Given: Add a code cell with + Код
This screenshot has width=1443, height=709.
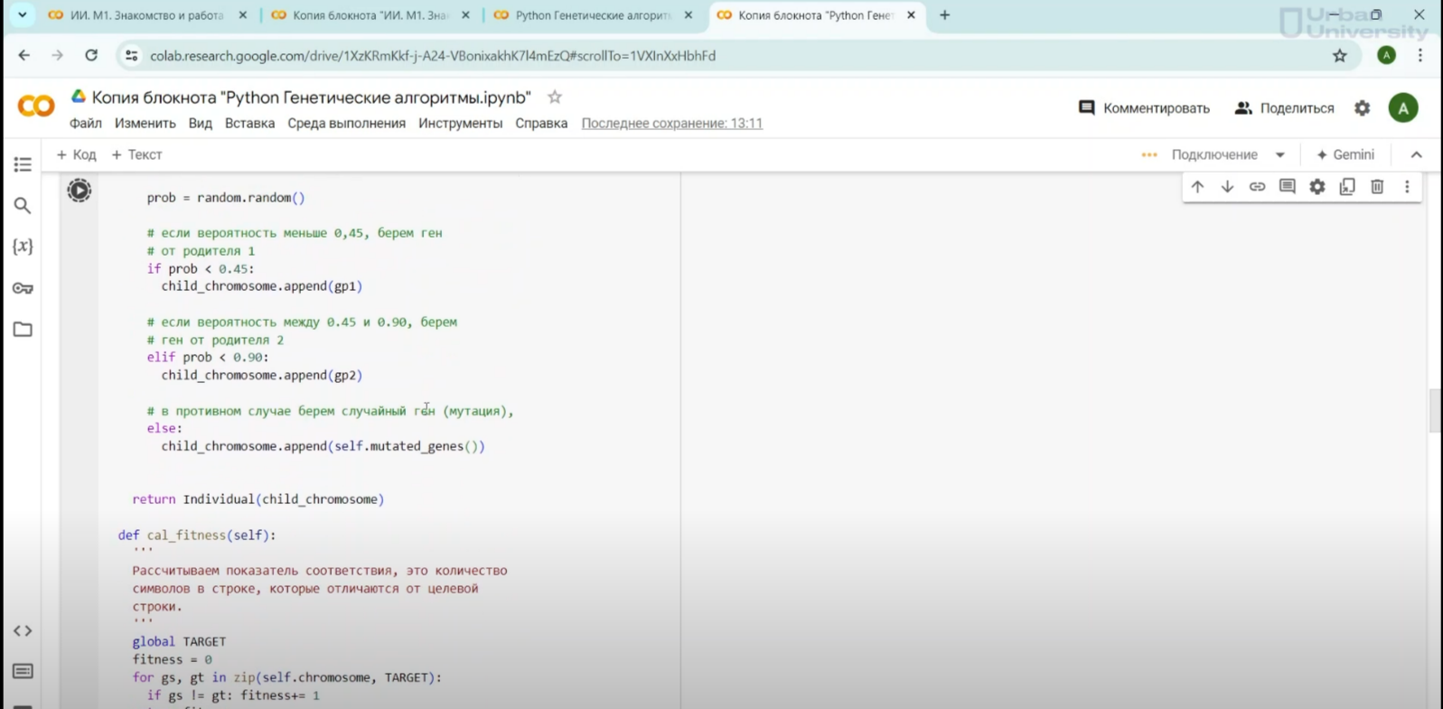Looking at the screenshot, I should pyautogui.click(x=77, y=155).
